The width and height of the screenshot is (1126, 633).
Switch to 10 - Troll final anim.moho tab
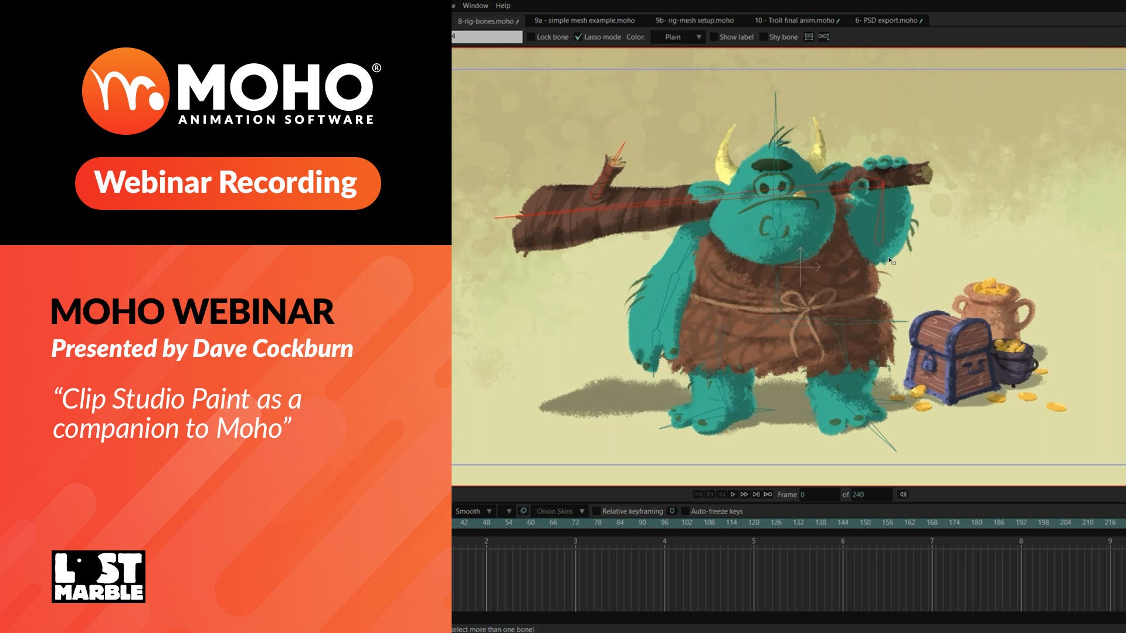pyautogui.click(x=795, y=21)
